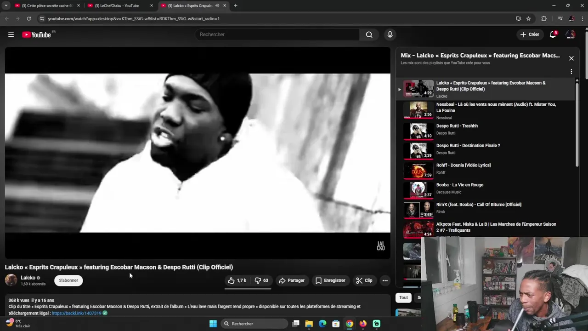This screenshot has height=331, width=588.
Task: Open Microsoft Edge from taskbar
Action: click(x=322, y=324)
